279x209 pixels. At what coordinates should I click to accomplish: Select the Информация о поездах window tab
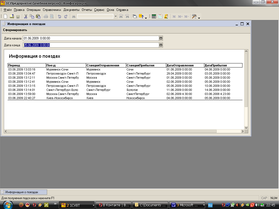[24, 192]
